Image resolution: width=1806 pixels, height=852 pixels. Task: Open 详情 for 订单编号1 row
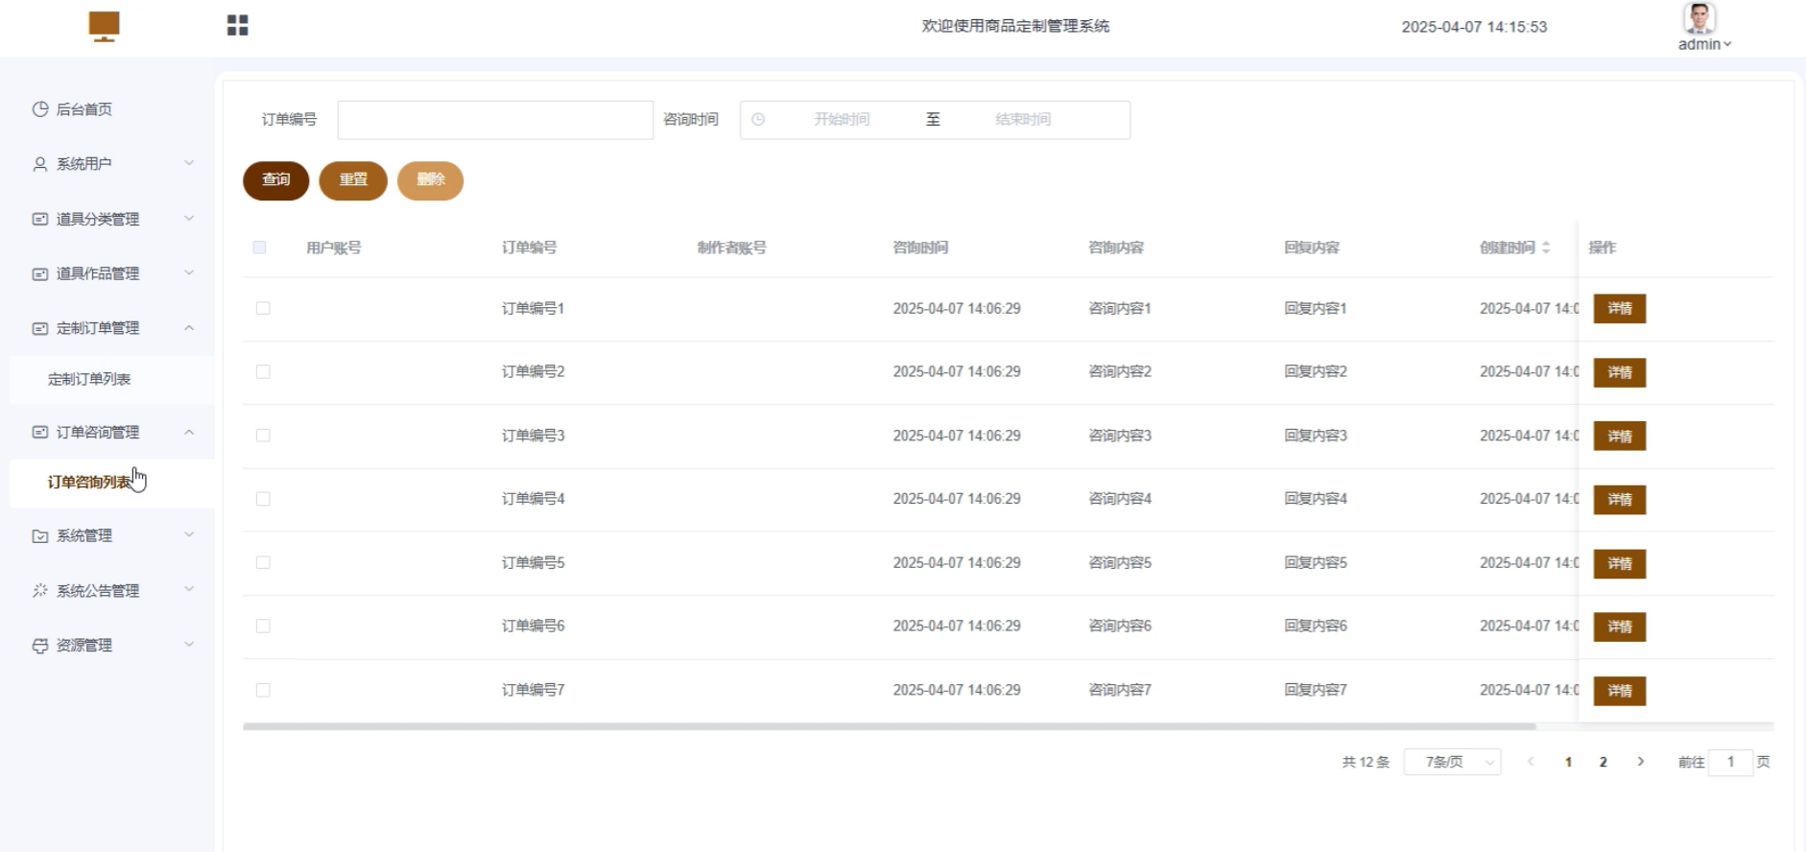coord(1620,309)
